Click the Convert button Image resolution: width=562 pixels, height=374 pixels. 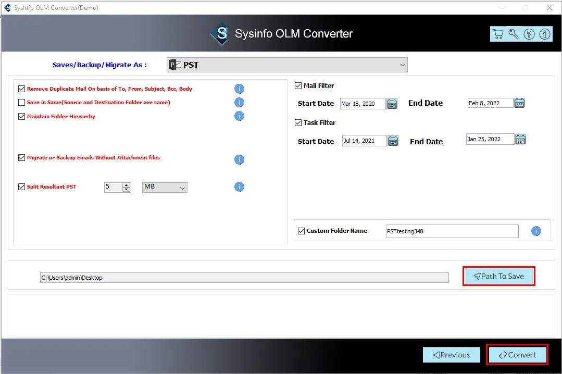(x=517, y=355)
